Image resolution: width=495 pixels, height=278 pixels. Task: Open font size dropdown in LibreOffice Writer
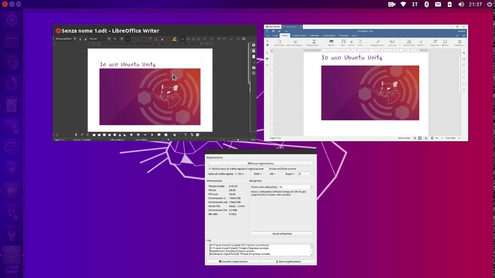tap(122, 39)
